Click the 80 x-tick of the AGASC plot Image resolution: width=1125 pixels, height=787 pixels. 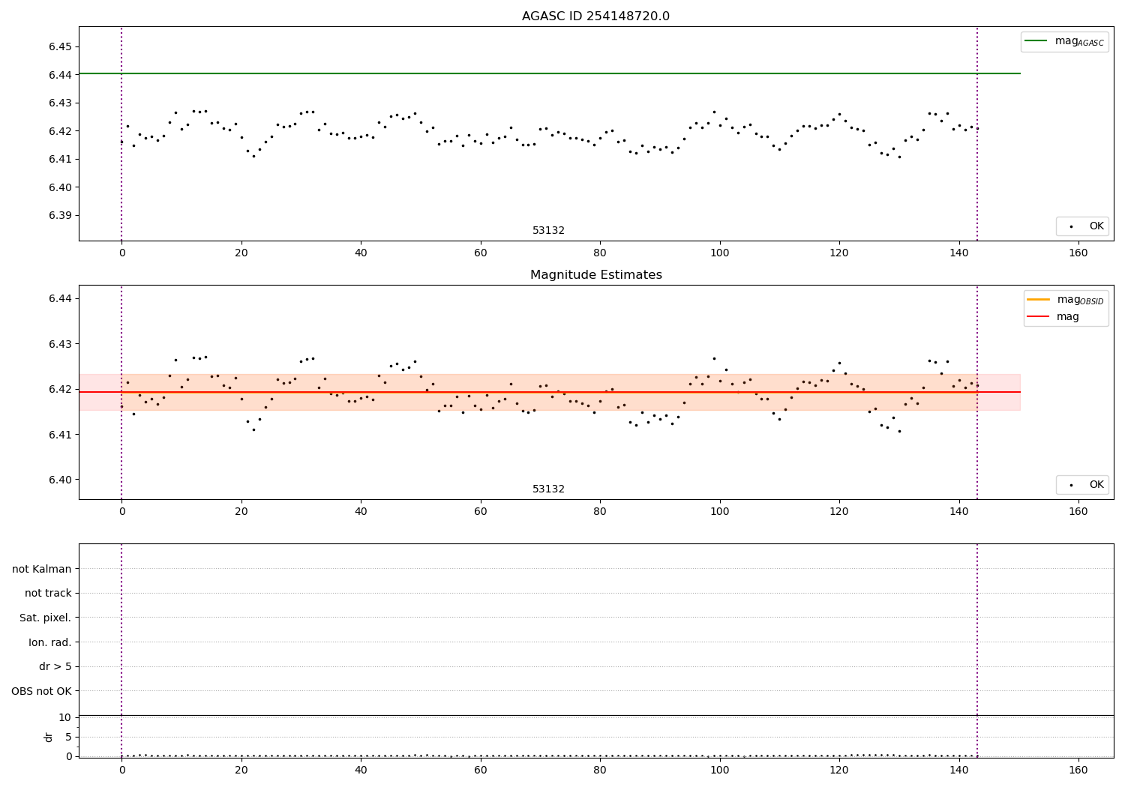(x=600, y=253)
